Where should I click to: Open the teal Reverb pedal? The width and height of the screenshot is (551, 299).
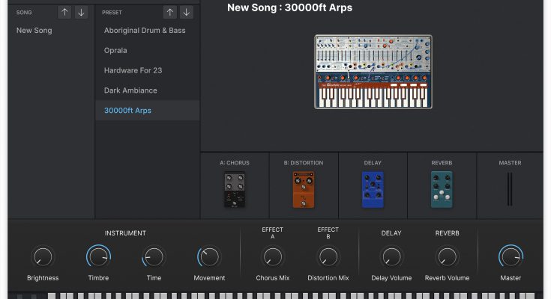click(x=442, y=188)
